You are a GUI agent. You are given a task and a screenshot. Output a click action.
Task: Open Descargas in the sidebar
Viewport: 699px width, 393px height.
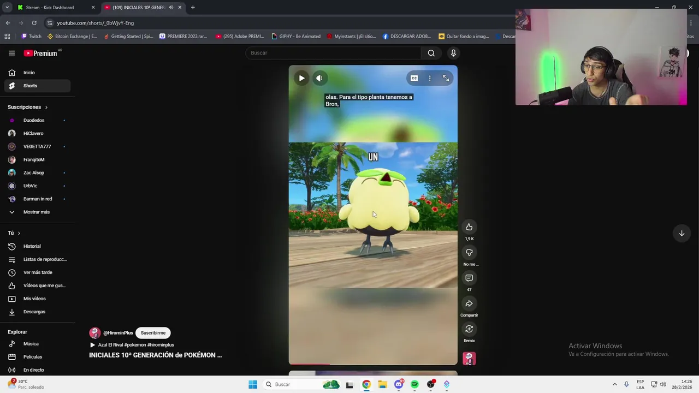pyautogui.click(x=37, y=312)
